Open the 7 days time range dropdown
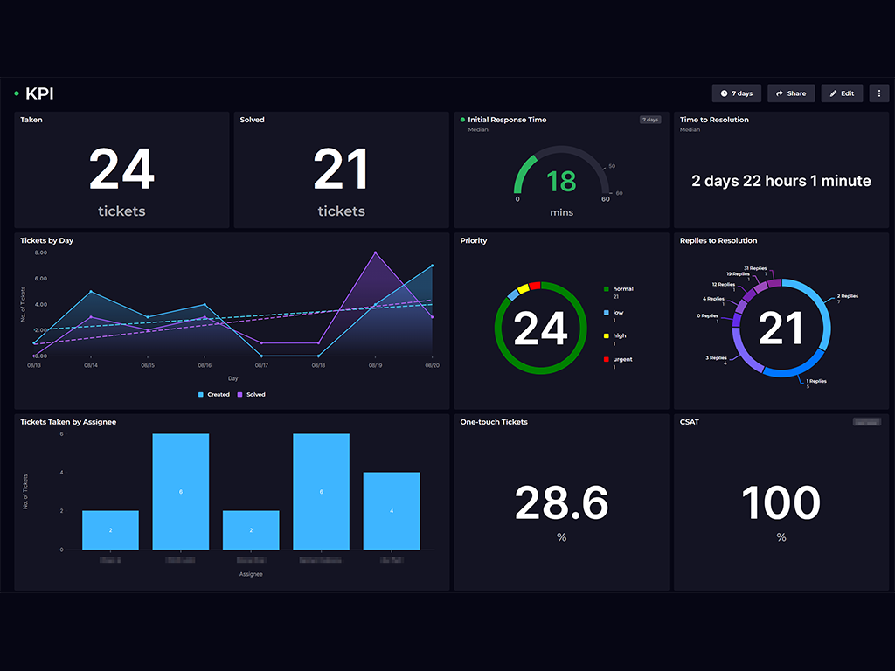The width and height of the screenshot is (895, 671). coord(737,93)
